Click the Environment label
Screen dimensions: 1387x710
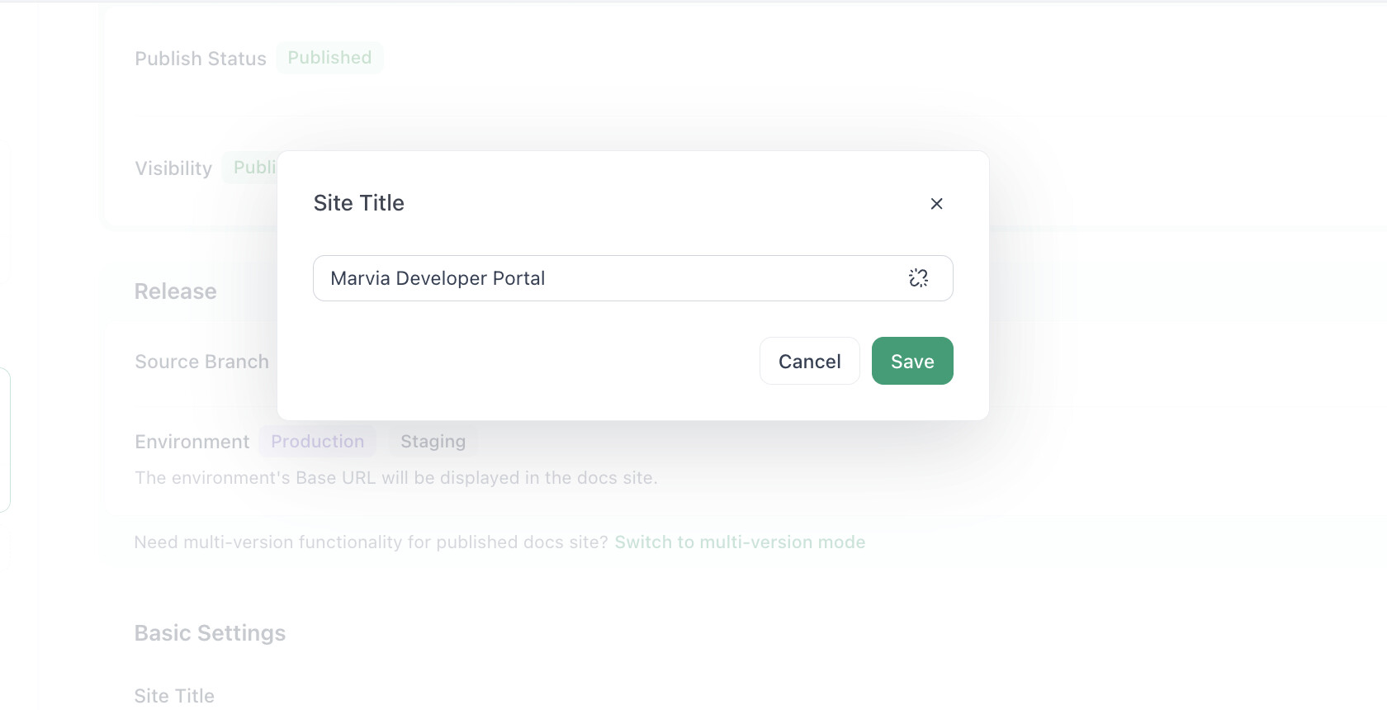click(192, 442)
